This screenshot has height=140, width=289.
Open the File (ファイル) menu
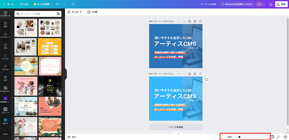[24, 4]
